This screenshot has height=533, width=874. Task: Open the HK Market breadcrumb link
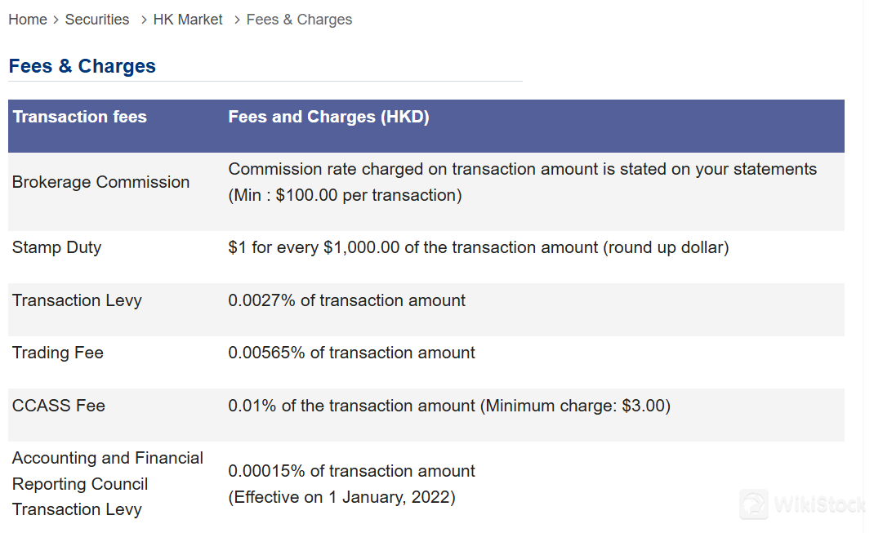(x=188, y=19)
